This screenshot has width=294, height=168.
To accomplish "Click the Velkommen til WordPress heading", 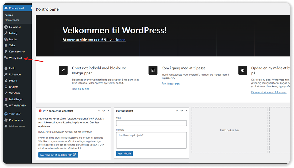I will coord(114,30).
